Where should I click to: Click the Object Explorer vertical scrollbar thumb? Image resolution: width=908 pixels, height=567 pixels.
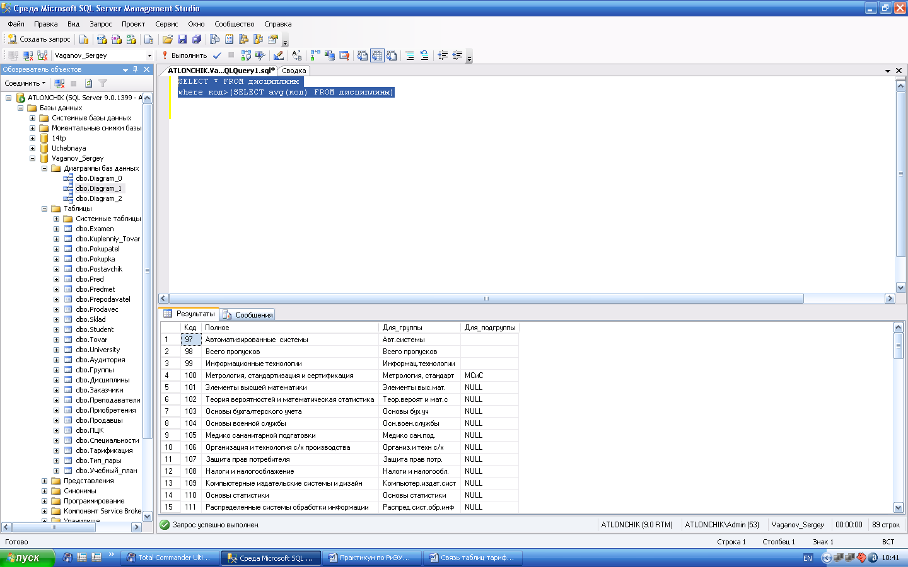coord(148,271)
